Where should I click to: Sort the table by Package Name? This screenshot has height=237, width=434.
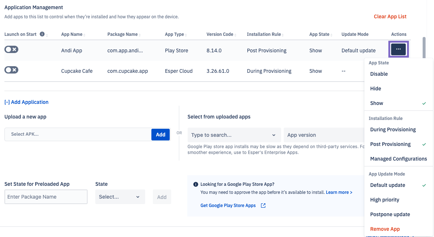click(x=140, y=35)
